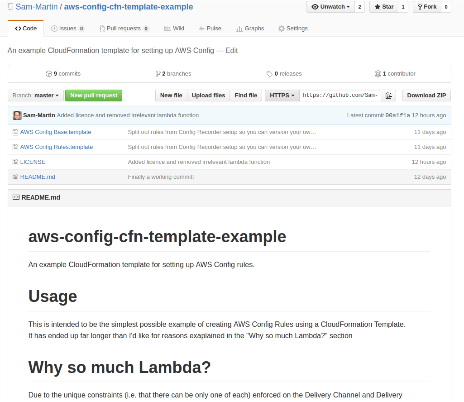Image resolution: width=464 pixels, height=402 pixels.
Task: Open the Settings tab
Action: click(x=293, y=29)
